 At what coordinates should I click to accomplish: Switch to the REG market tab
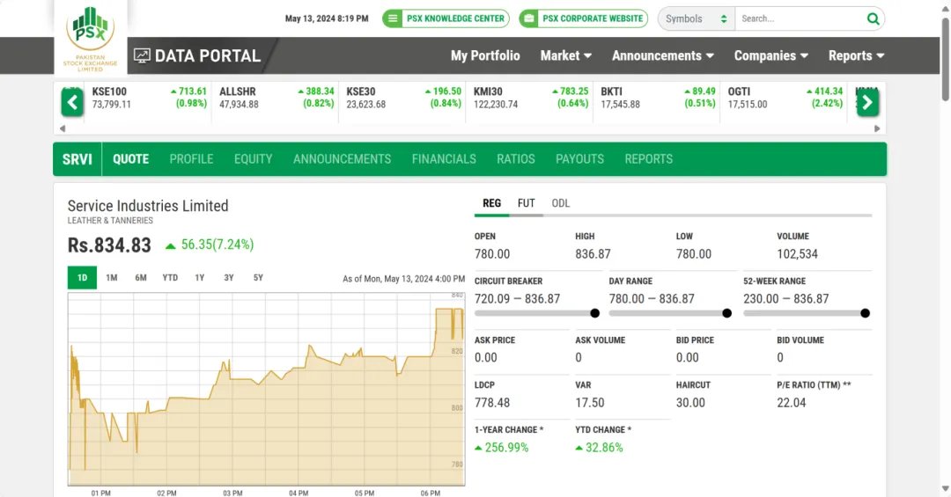click(492, 203)
